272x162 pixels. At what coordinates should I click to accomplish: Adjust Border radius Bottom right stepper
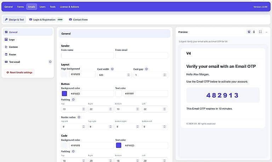(x=137, y=127)
